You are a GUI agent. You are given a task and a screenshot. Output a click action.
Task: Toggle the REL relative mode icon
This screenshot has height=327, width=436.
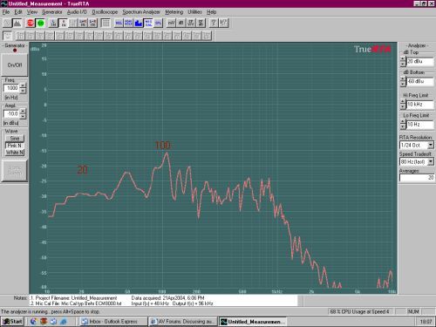pyautogui.click(x=119, y=23)
